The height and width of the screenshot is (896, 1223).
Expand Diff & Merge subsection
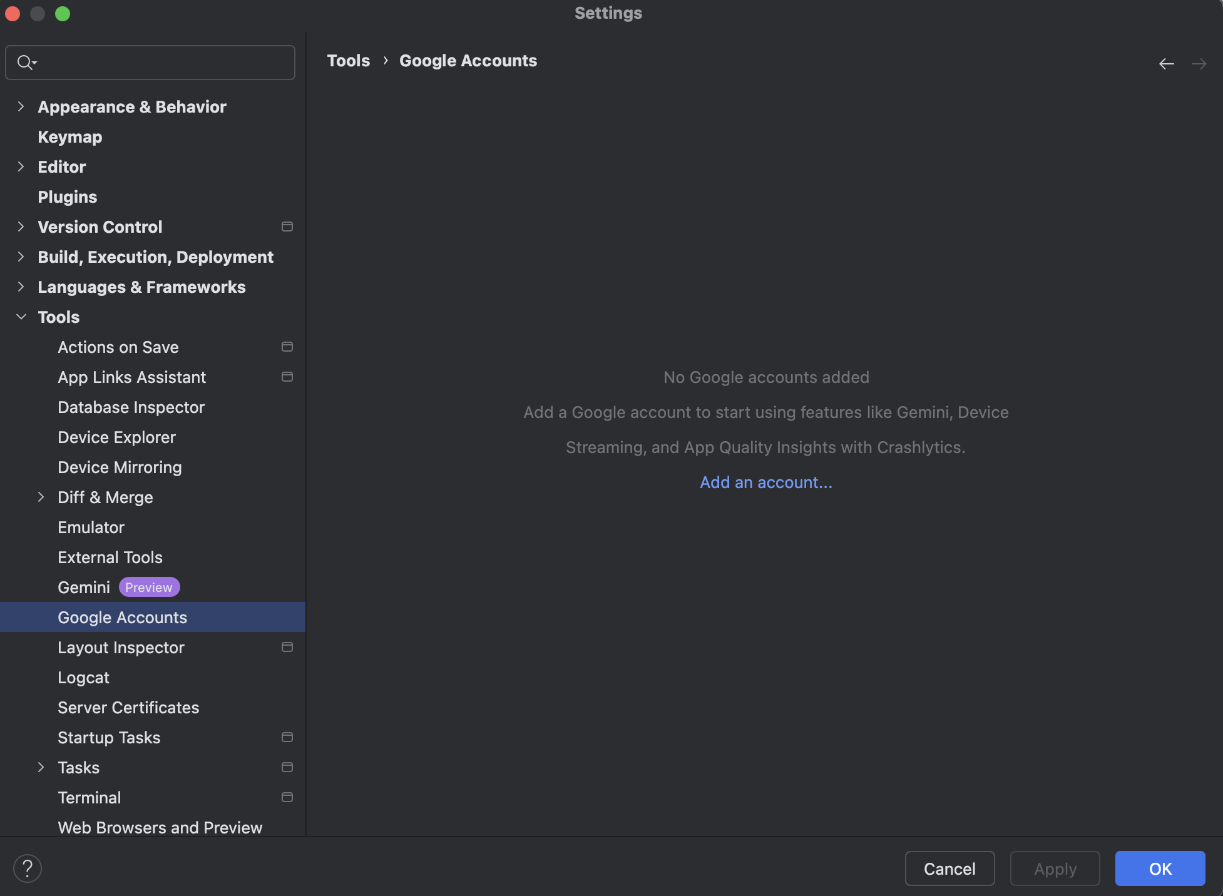41,497
